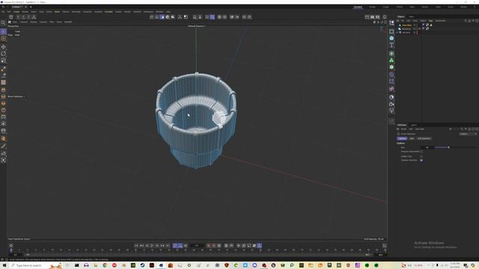Open the Mesh menu
The width and height of the screenshot is (479, 269).
point(57,12)
